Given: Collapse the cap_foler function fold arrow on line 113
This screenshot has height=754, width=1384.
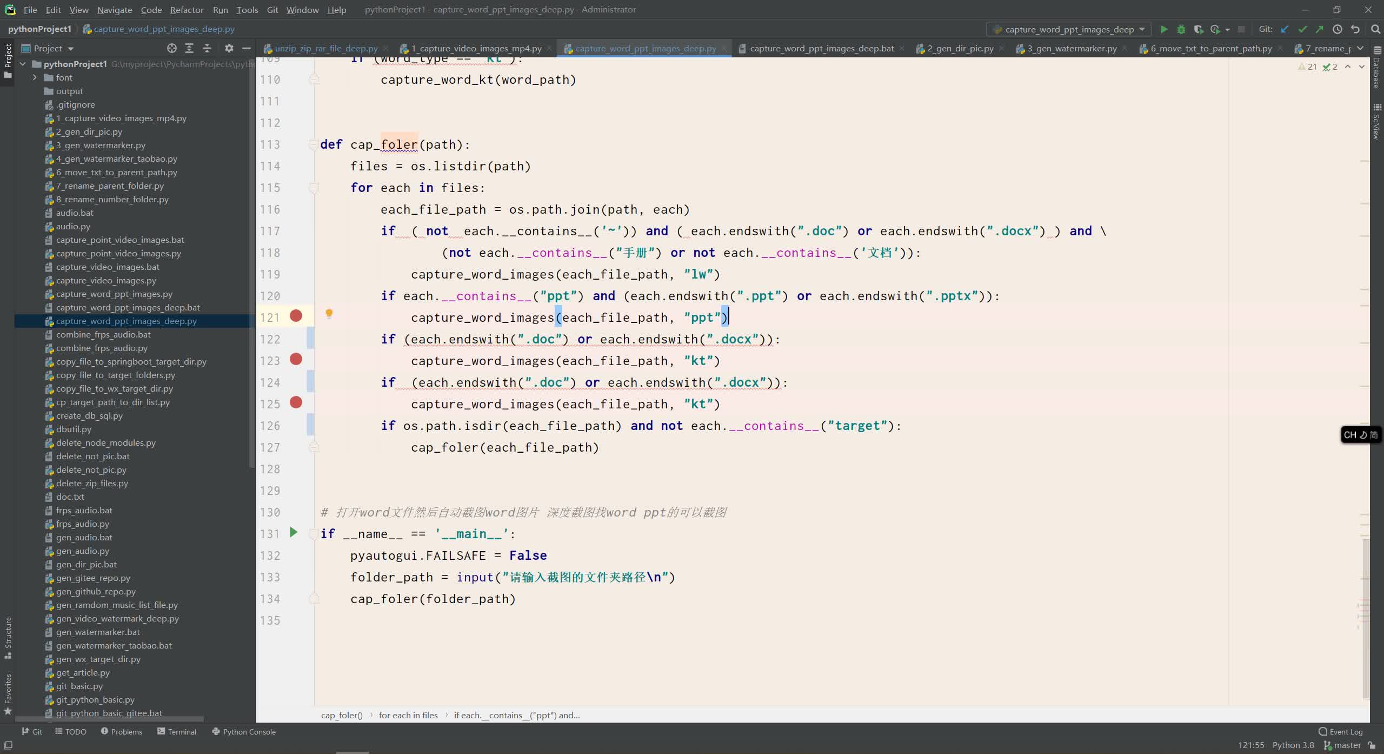Looking at the screenshot, I should pos(314,144).
